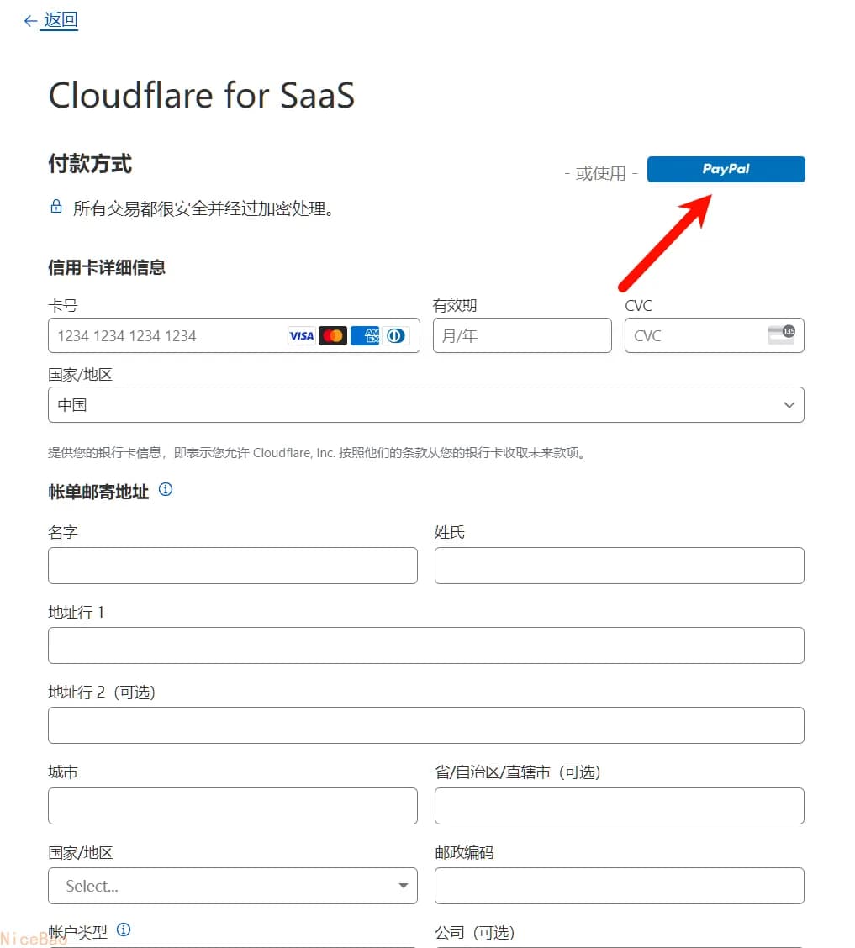Open the billing Select... country dropdown
Screen dimensions: 855x948
tap(233, 886)
